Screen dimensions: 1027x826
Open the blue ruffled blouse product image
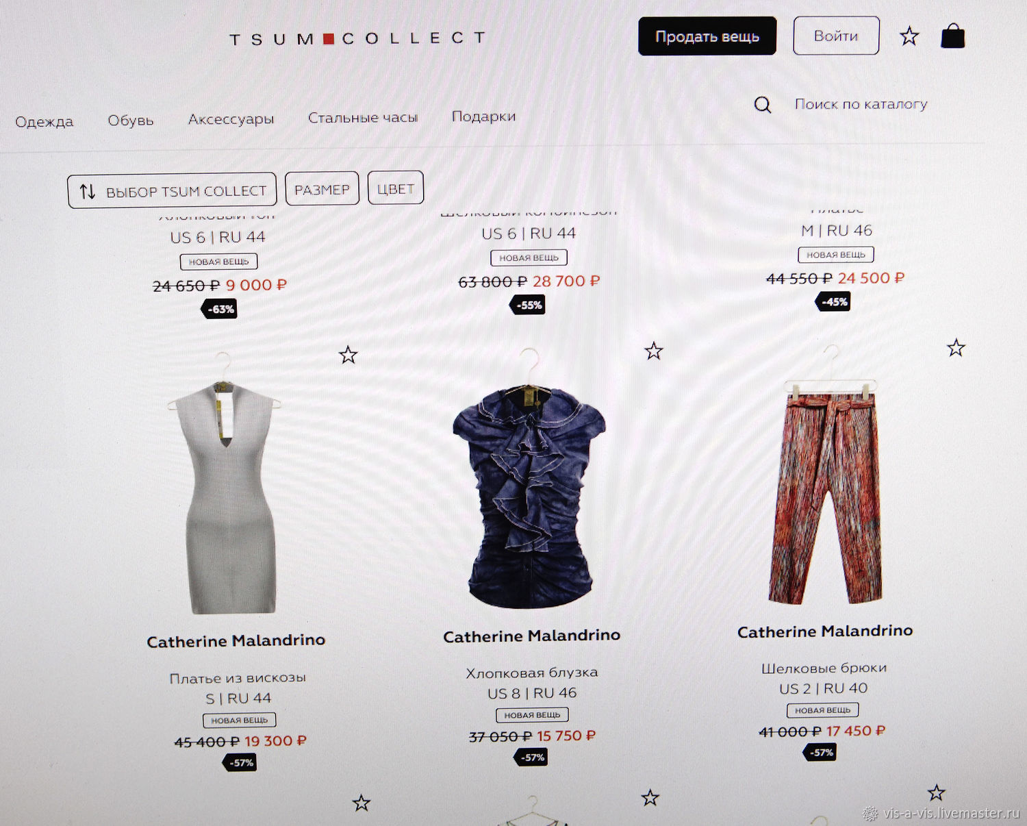point(529,479)
